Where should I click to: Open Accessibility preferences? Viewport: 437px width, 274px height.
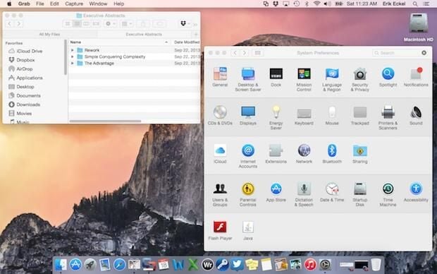point(416,192)
